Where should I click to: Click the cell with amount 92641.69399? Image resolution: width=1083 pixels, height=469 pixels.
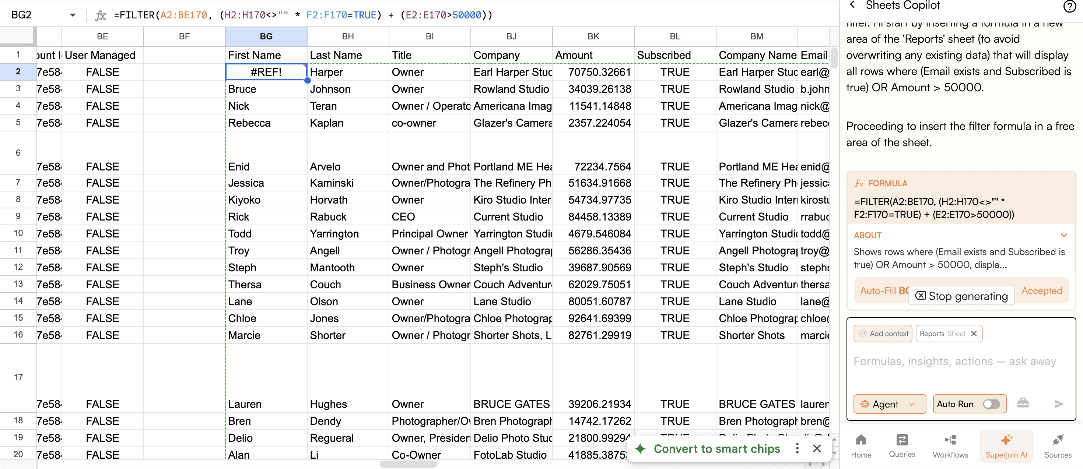tap(593, 318)
